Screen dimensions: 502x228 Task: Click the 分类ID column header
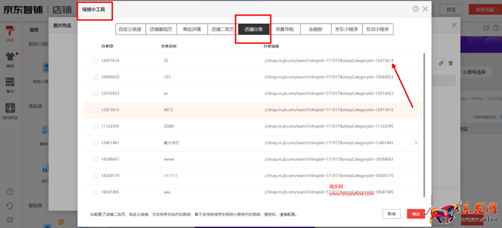pos(107,46)
